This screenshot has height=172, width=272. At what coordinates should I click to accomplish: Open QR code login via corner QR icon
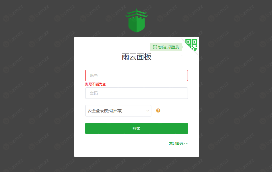pos(191,45)
